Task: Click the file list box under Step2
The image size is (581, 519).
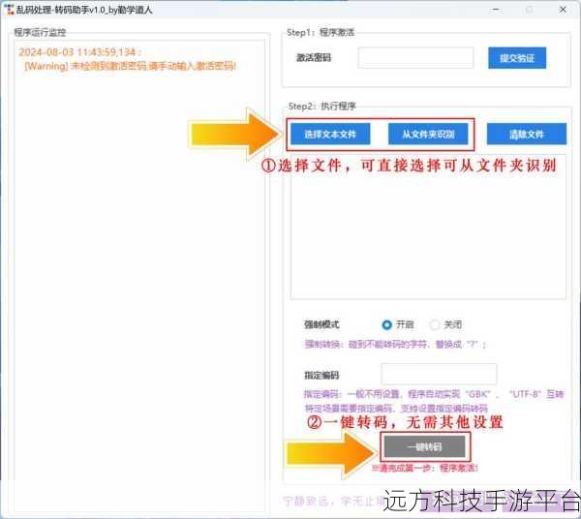Action: [428, 227]
